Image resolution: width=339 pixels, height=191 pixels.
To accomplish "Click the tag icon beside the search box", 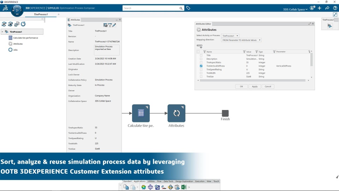I will 188,8.
